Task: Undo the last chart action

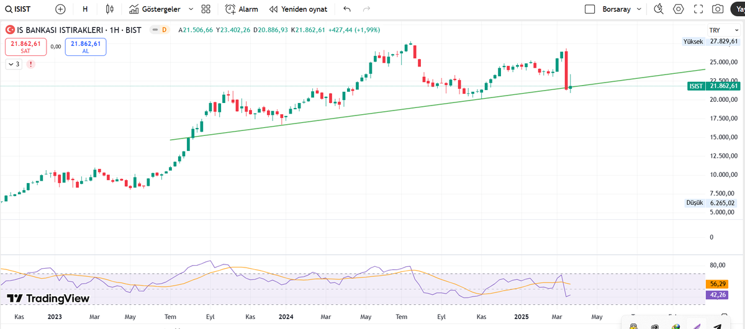Action: (x=346, y=9)
